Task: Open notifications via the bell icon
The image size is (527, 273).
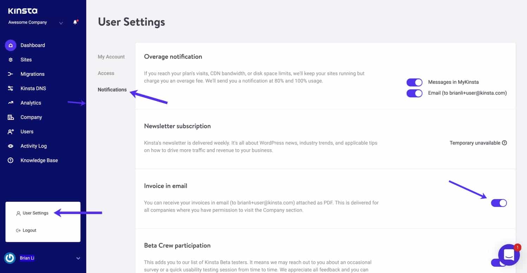Action: (x=75, y=22)
